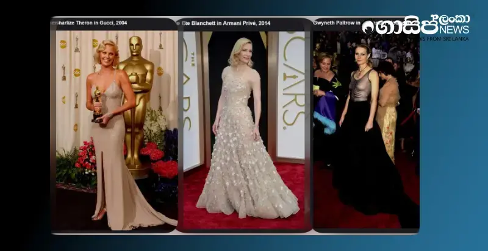Image resolution: width=488 pixels, height=251 pixels.
Task: Click the rightmost photo with the black skirt
Action: (366, 130)
